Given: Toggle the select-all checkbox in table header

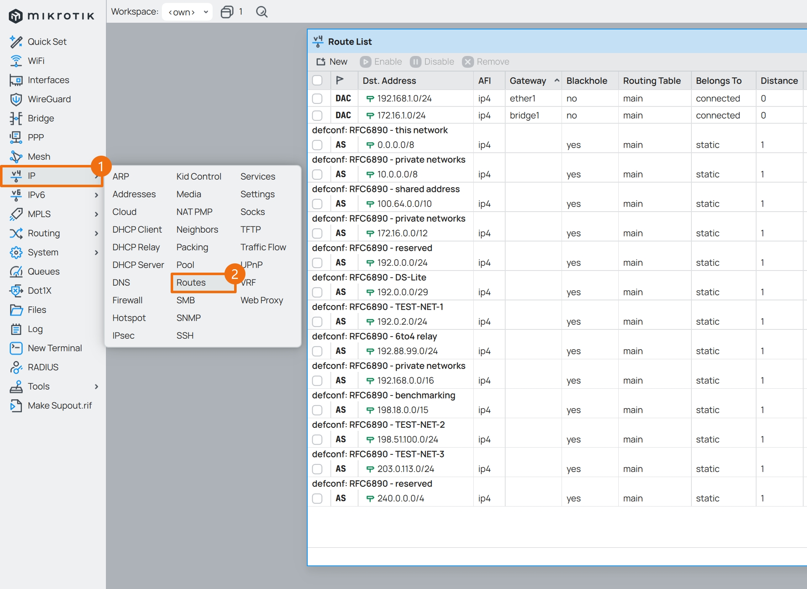Looking at the screenshot, I should pos(317,80).
